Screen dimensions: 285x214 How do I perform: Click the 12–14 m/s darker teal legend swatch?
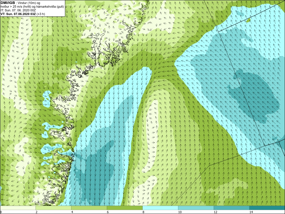[x=232, y=208]
